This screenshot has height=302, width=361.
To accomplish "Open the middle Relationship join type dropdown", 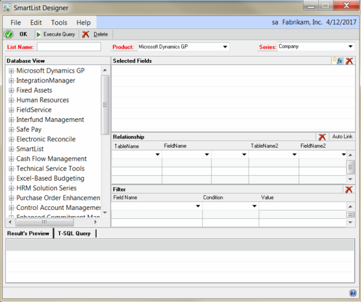I will [244, 154].
